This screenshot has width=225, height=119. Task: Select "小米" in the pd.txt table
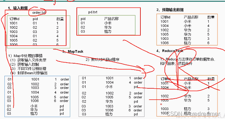tap(108, 23)
